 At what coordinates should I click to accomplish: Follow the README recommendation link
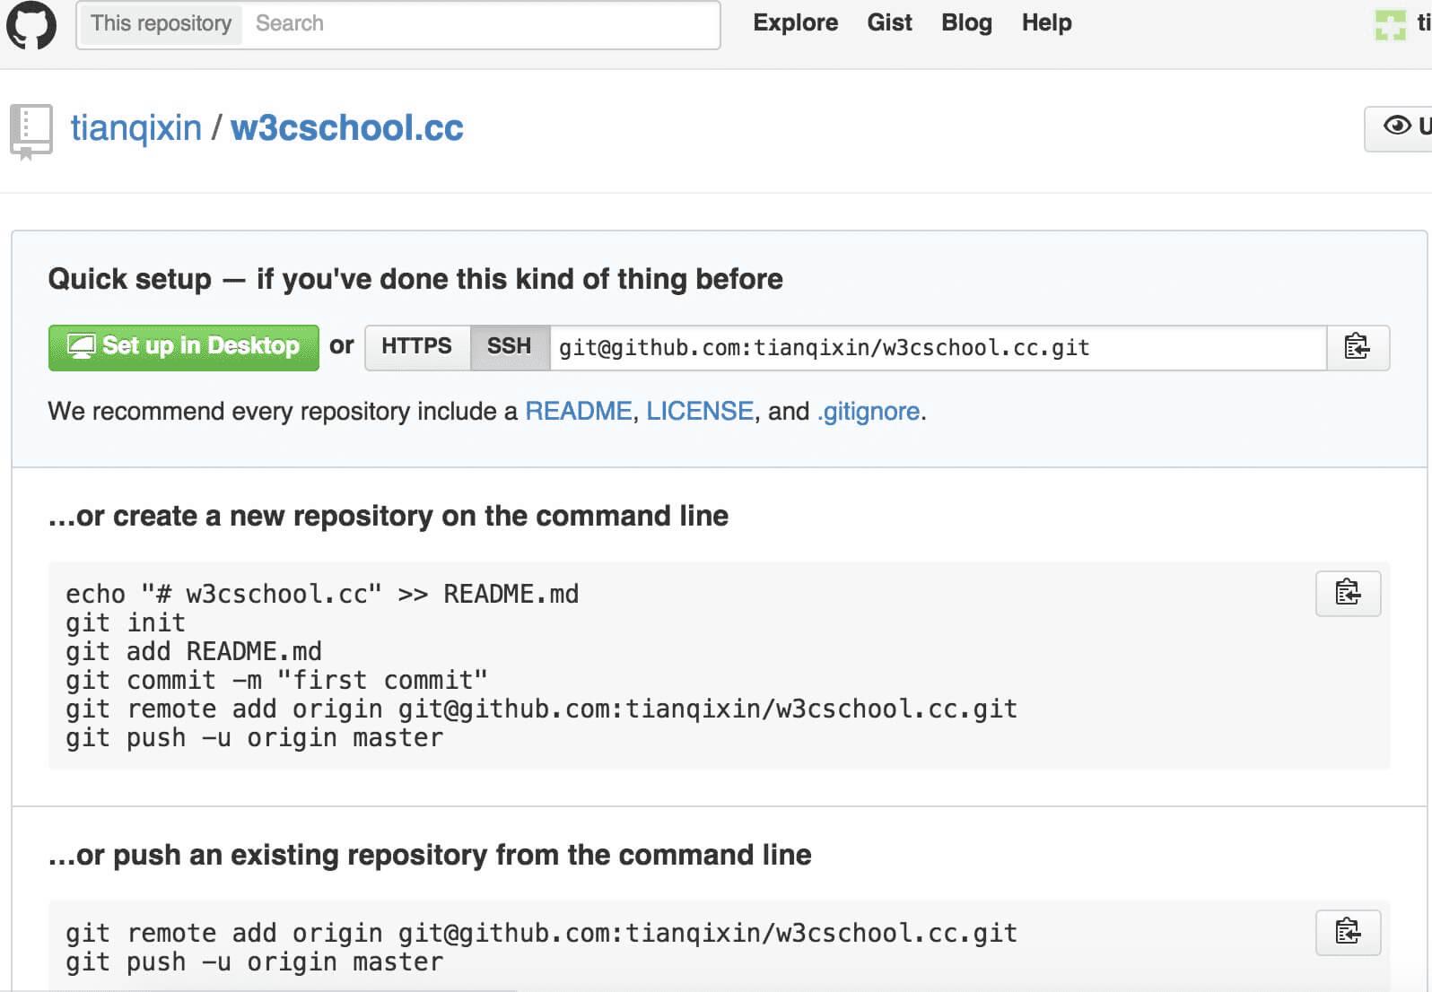pyautogui.click(x=578, y=412)
